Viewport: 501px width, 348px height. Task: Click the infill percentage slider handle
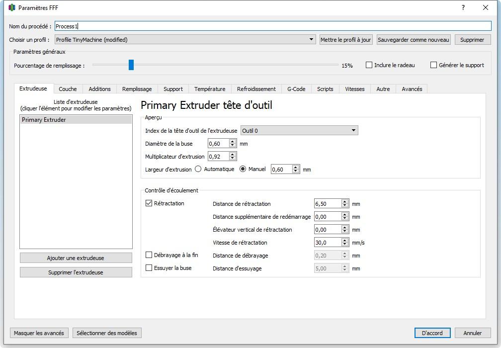pyautogui.click(x=131, y=65)
